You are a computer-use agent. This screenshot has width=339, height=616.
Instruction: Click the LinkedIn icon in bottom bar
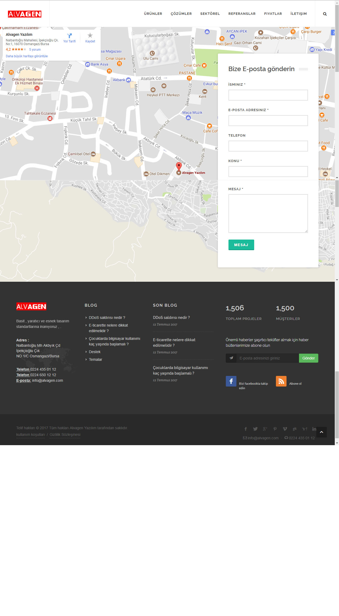[x=314, y=429]
